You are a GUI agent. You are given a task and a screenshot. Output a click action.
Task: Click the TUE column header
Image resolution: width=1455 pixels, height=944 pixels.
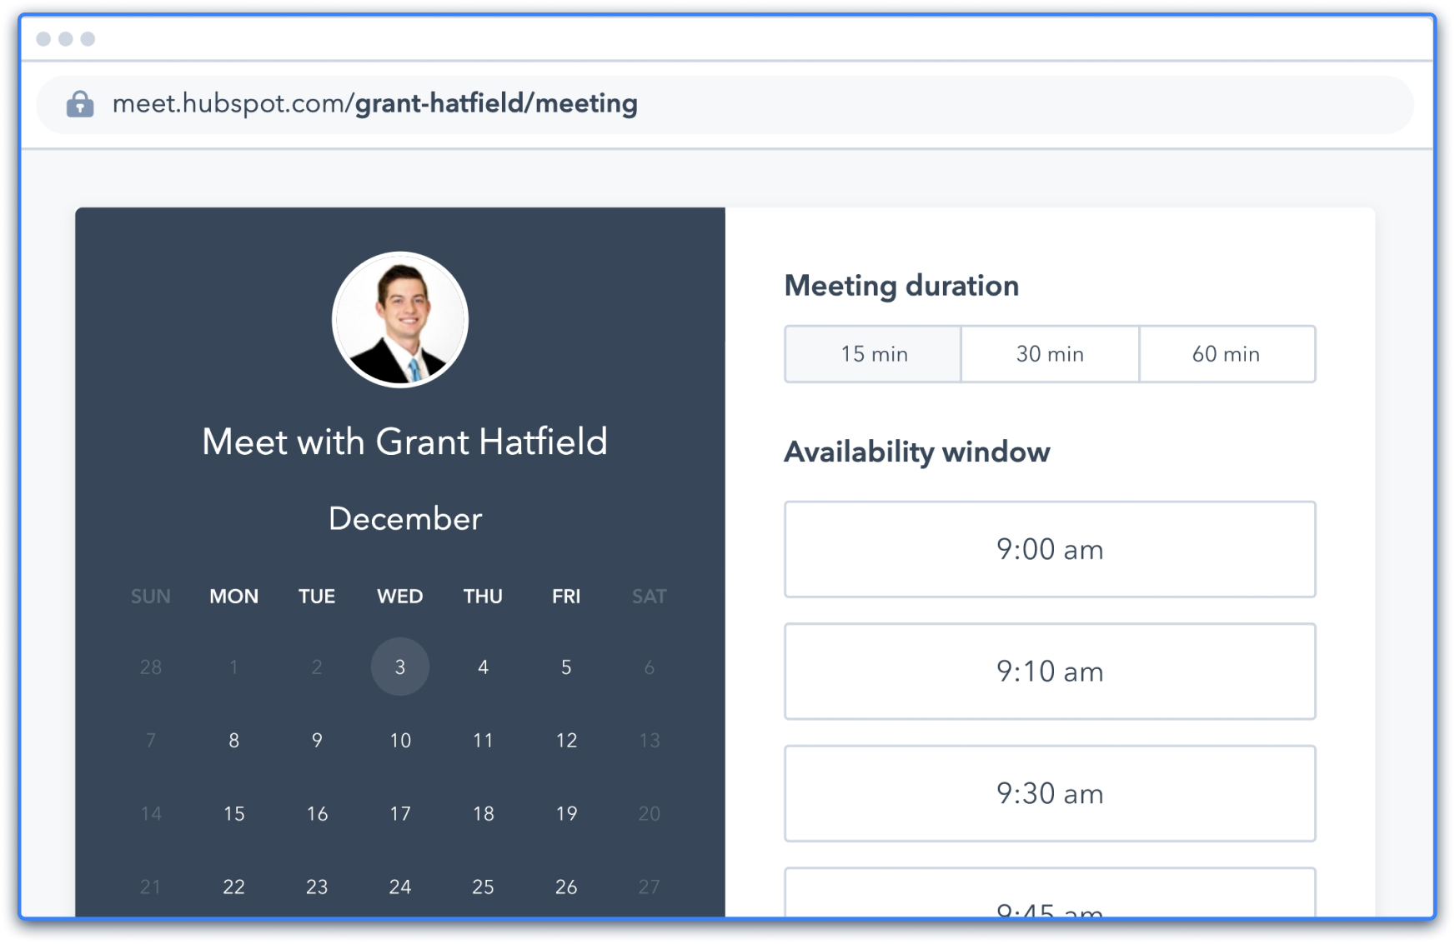coord(317,597)
